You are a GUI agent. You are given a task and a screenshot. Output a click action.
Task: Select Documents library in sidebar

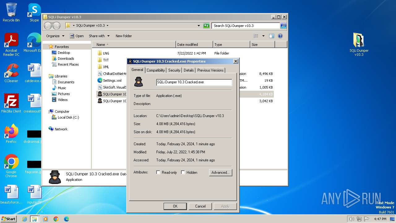coord(66,82)
